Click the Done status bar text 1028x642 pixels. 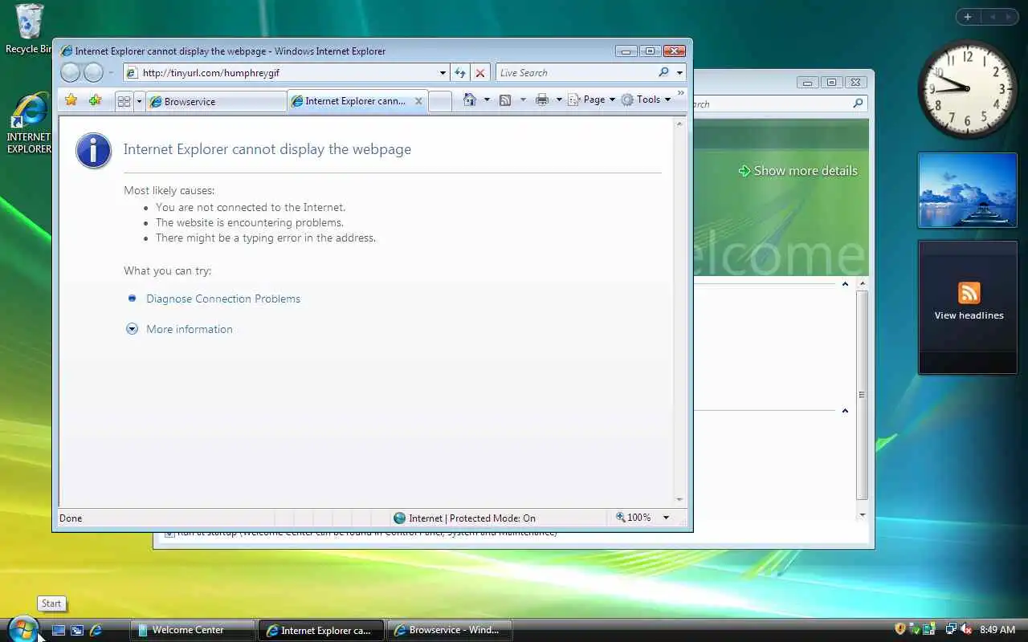[71, 518]
